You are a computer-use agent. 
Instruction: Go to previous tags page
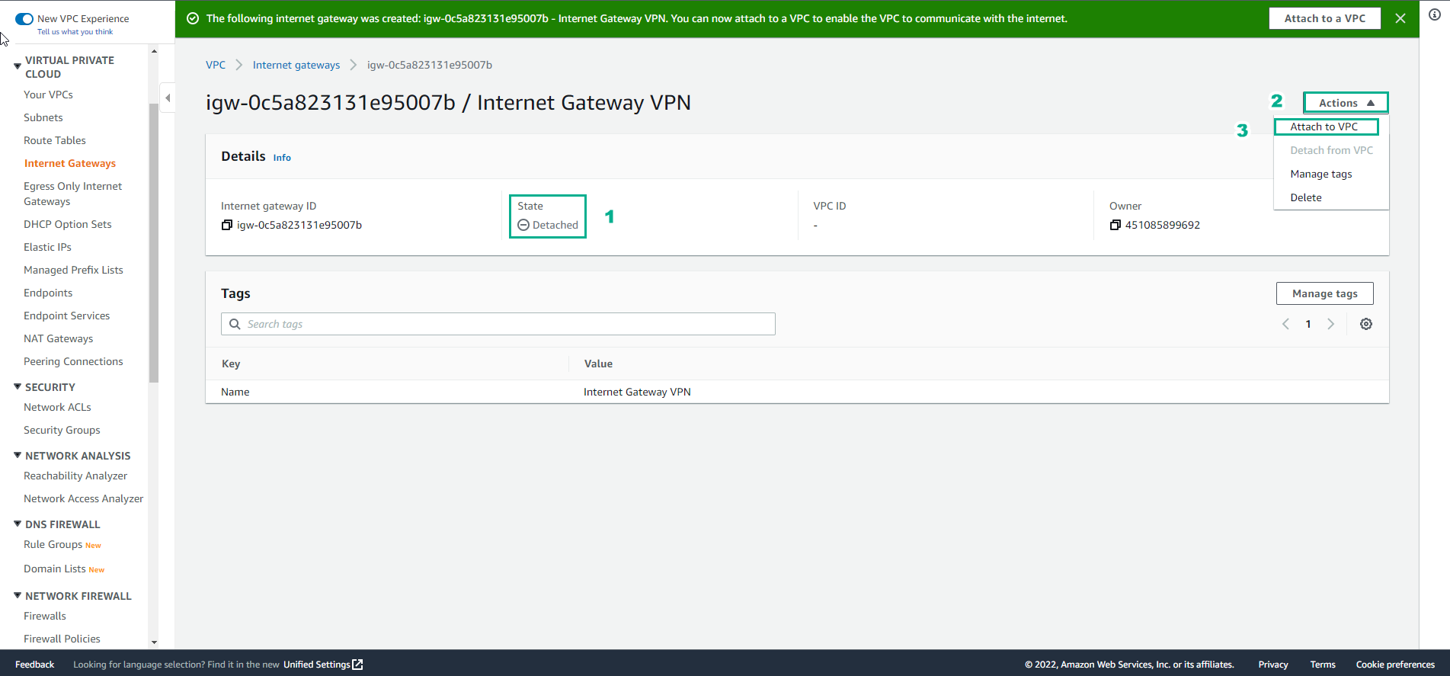[1285, 324]
